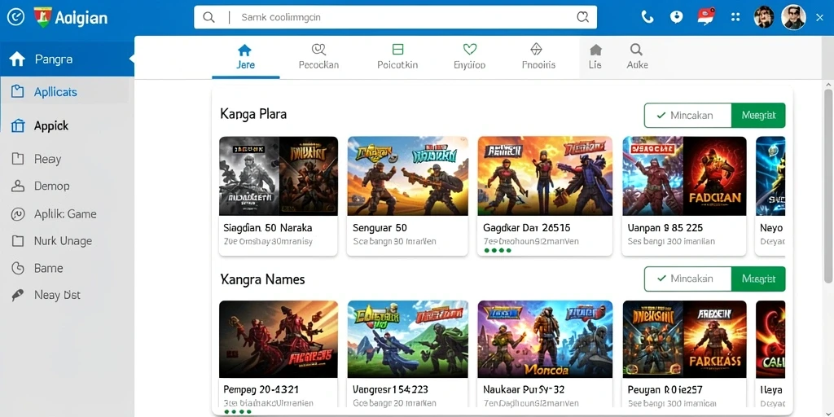Open the Siagdian 50 Naraka game thumbnail
The height and width of the screenshot is (417, 834).
tap(279, 176)
